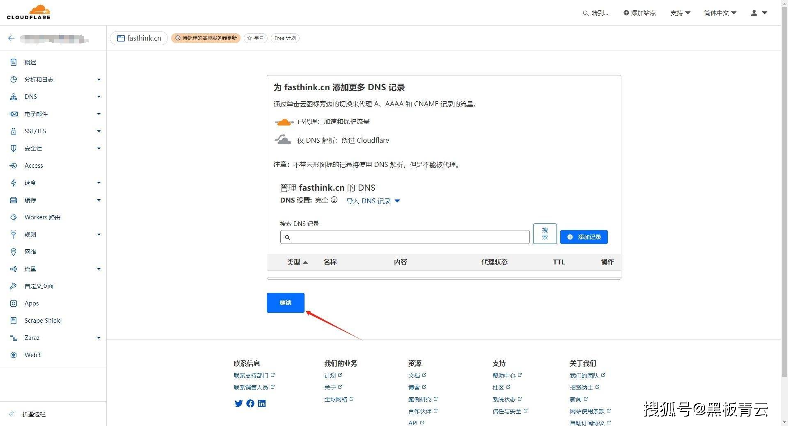
Task: Click the blue 继续 button
Action: 286,303
